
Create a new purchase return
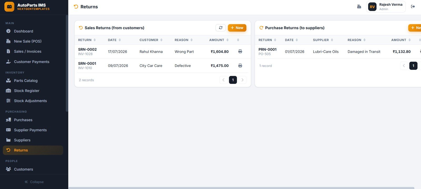click(x=415, y=28)
